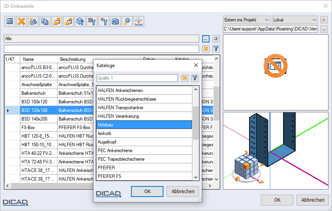
Task: Select the PFEIFER FS catalog entry
Action: point(144,176)
